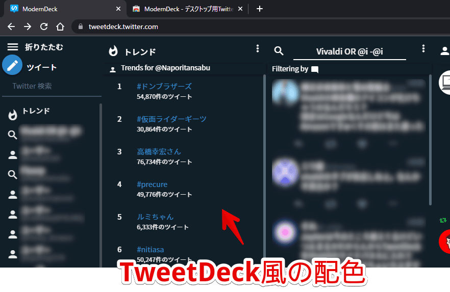This screenshot has width=450, height=292.
Task: Reload the page
Action: pos(44,26)
